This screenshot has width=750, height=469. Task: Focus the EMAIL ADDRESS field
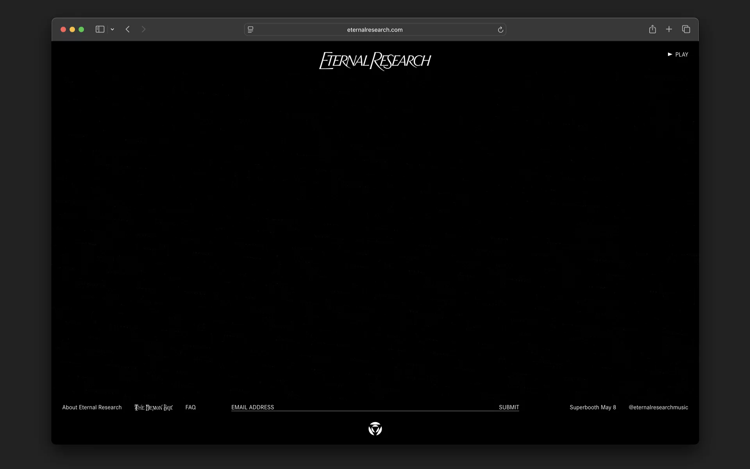359,407
